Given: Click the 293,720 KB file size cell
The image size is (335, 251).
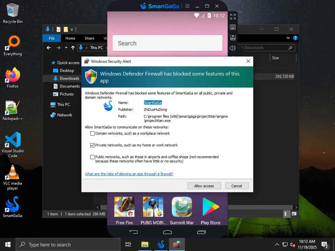Looking at the screenshot, I should pyautogui.click(x=284, y=76).
